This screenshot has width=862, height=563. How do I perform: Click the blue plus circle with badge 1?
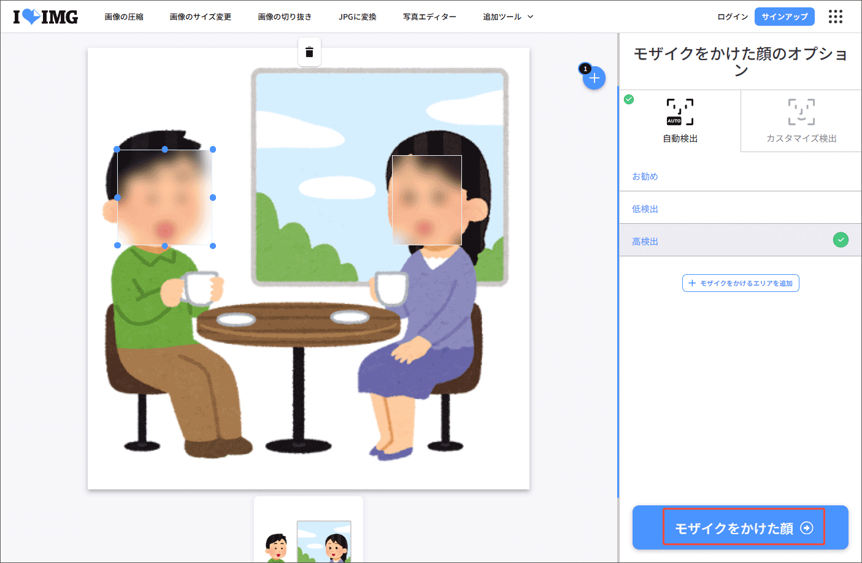coord(593,78)
